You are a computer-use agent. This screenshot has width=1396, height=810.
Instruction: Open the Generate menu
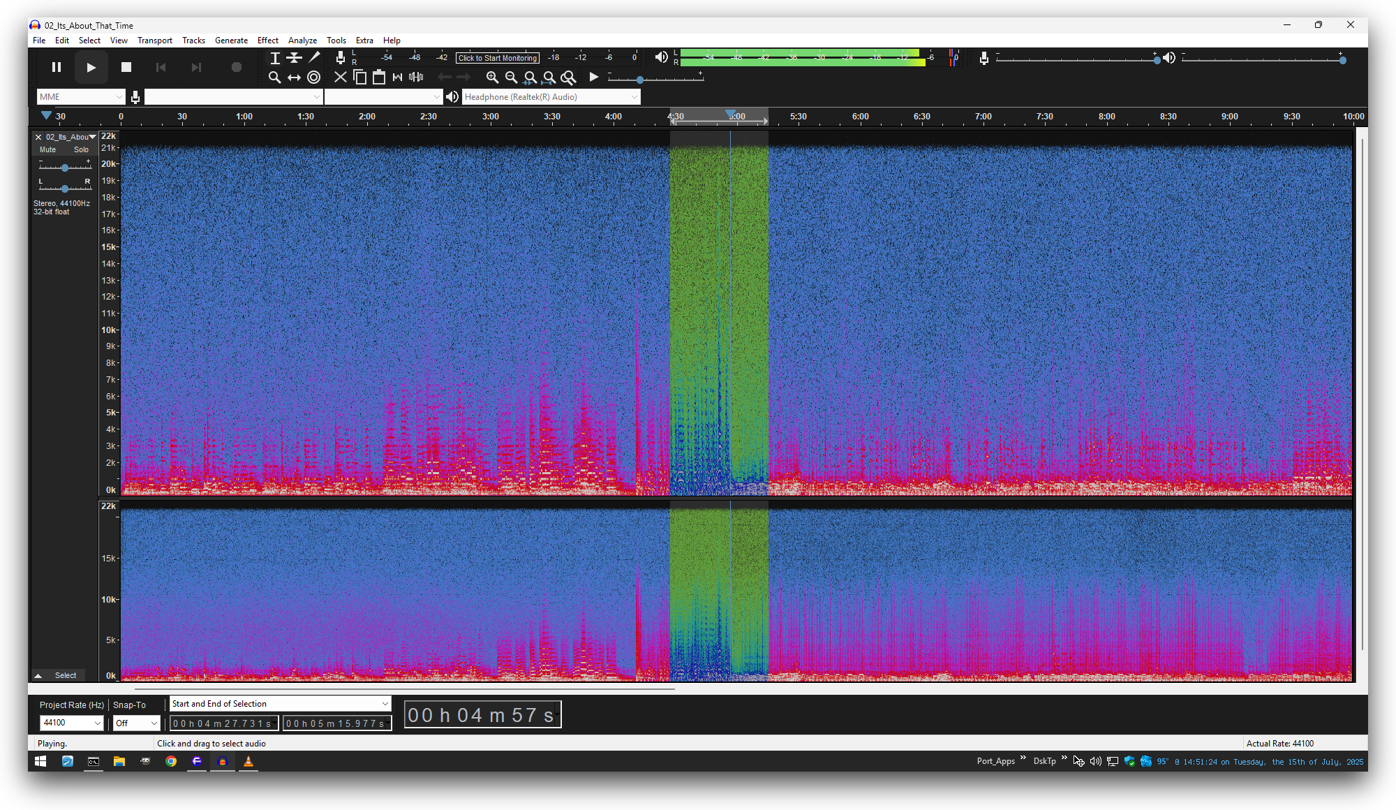pos(231,40)
